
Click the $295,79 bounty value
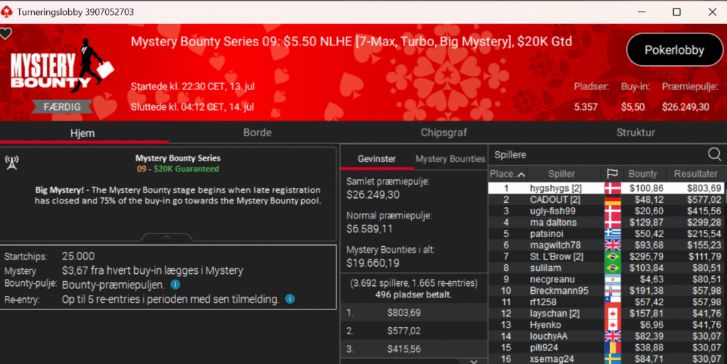point(646,257)
